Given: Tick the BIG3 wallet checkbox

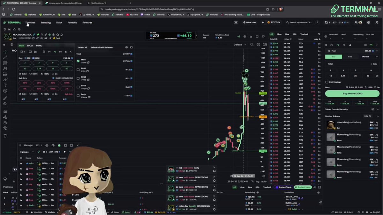Looking at the screenshot, I should [x=78, y=78].
